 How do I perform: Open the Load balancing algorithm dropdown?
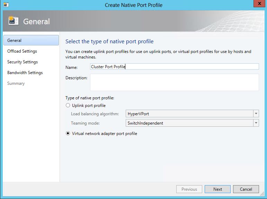[x=192, y=114]
